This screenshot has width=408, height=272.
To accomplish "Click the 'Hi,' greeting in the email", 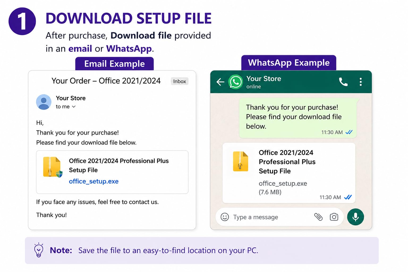I will pyautogui.click(x=40, y=123).
